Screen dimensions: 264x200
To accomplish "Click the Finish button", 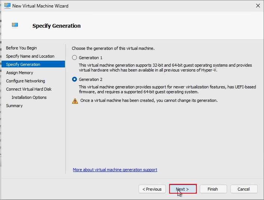I will [x=213, y=189].
